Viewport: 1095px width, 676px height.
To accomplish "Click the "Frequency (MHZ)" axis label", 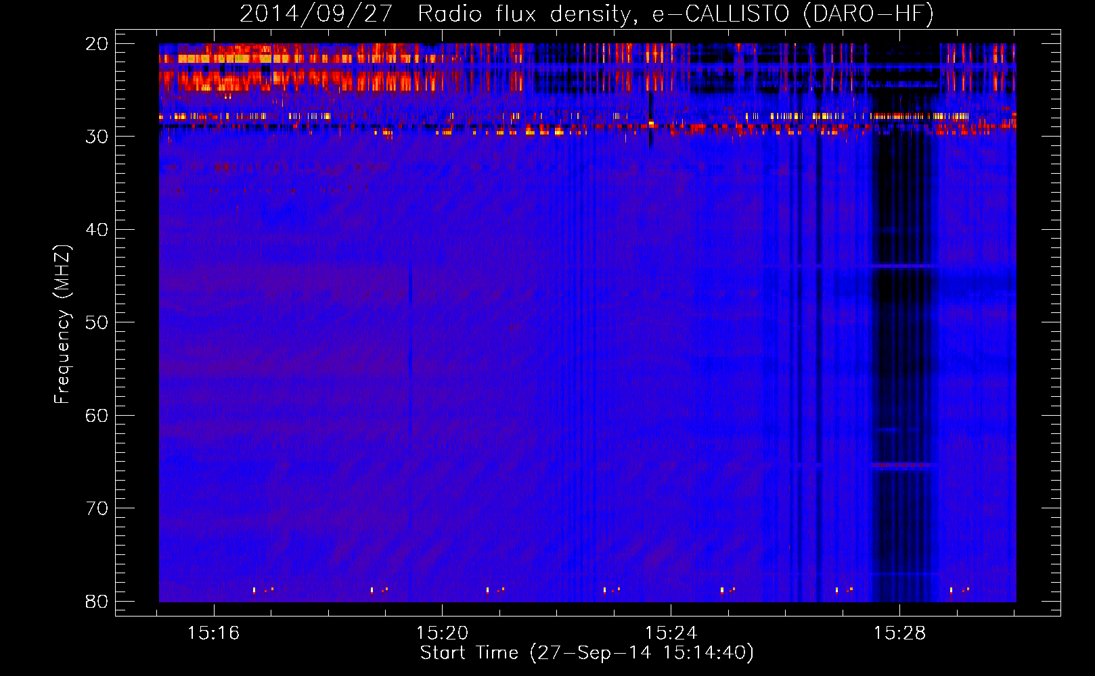I will click(62, 325).
